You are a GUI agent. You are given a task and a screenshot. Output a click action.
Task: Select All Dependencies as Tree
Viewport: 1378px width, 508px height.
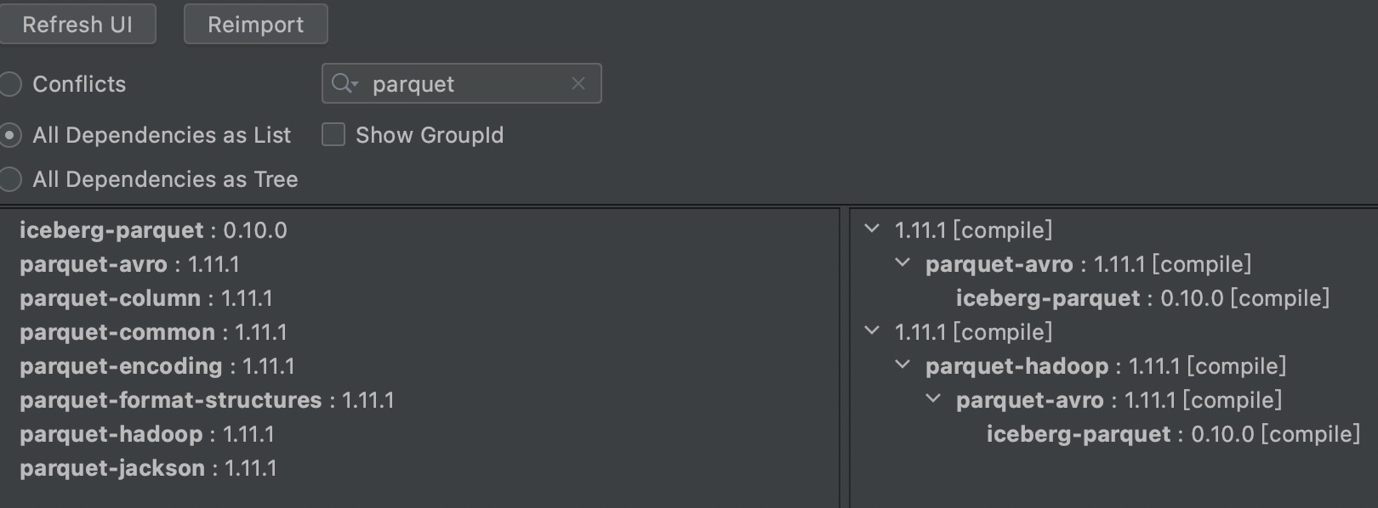point(10,179)
